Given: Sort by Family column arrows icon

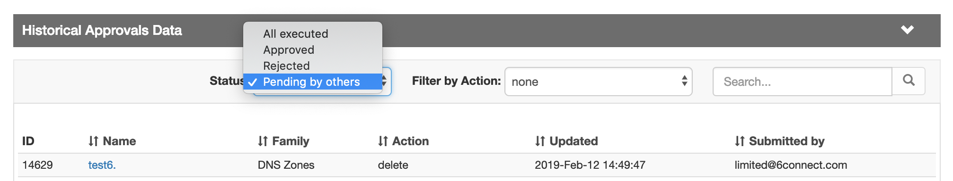Looking at the screenshot, I should click(x=263, y=141).
